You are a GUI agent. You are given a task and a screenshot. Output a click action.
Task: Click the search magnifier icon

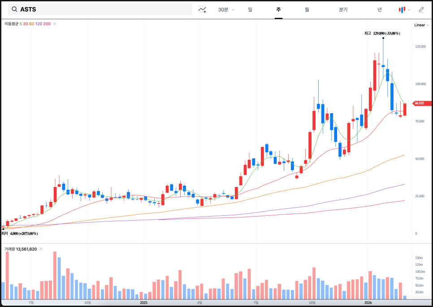[15, 9]
